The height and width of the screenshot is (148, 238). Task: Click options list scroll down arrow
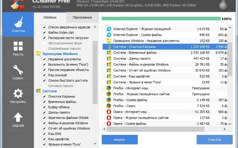(x=95, y=144)
